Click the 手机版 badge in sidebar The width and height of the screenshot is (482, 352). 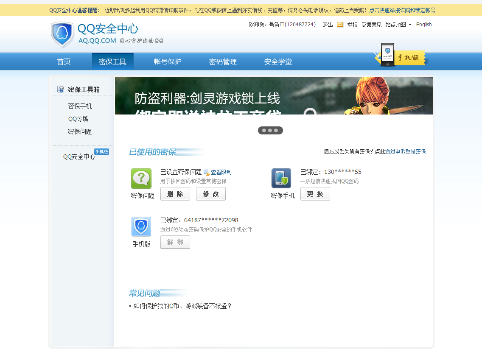[102, 152]
